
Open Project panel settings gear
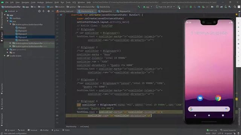pos(49,11)
